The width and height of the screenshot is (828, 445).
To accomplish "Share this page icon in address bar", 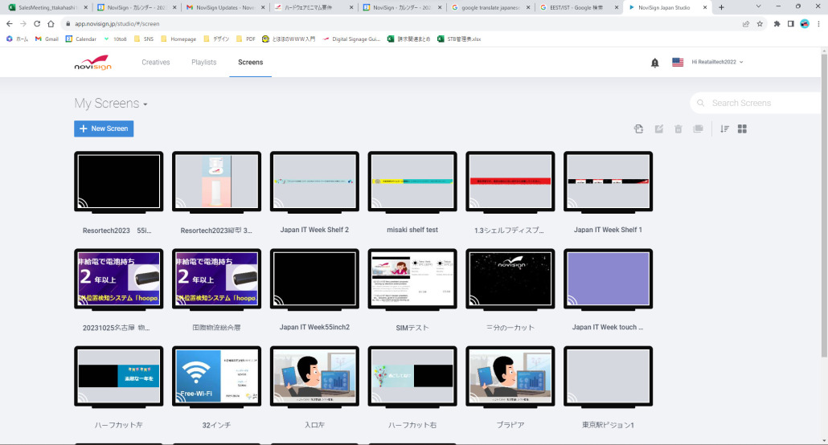I will [746, 24].
